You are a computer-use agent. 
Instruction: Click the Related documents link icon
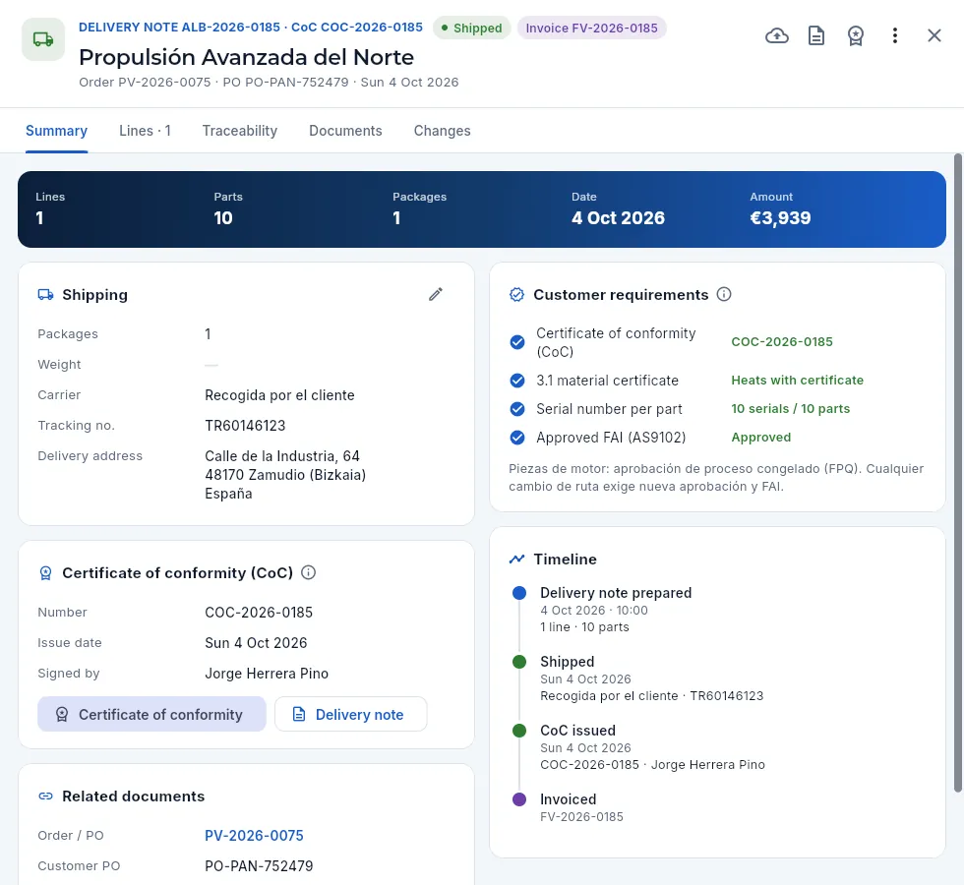coord(45,796)
